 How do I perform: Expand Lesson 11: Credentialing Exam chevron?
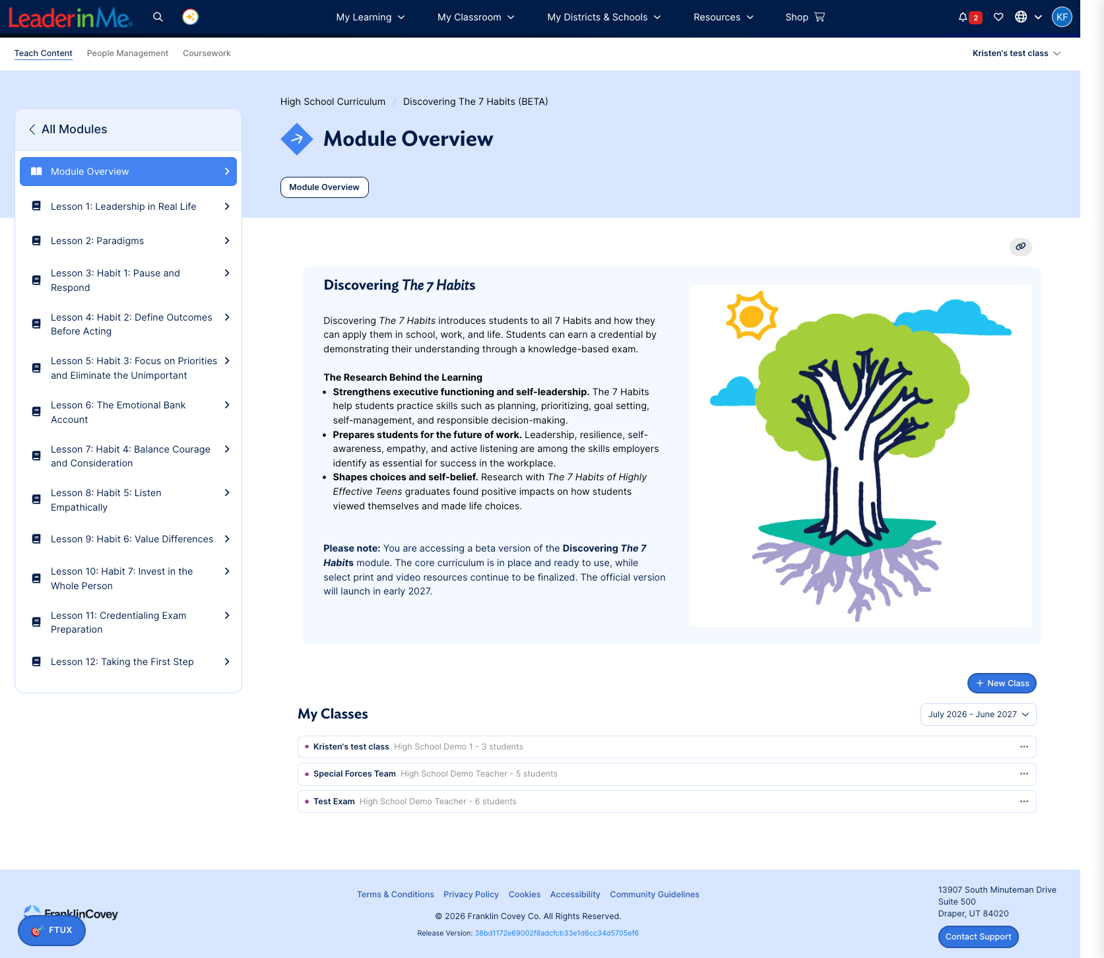[227, 616]
